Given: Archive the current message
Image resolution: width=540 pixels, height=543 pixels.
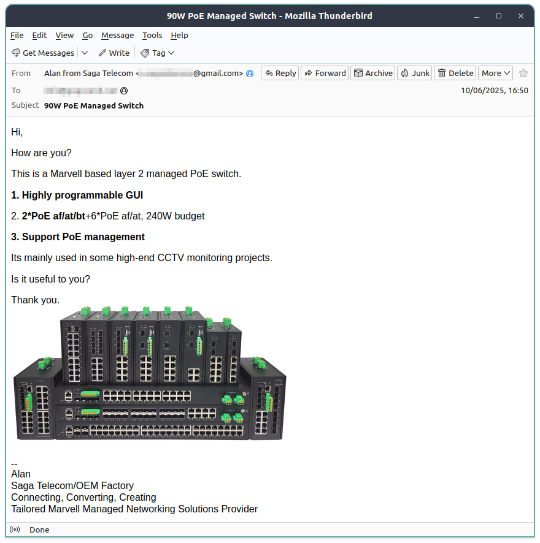Looking at the screenshot, I should click(372, 73).
